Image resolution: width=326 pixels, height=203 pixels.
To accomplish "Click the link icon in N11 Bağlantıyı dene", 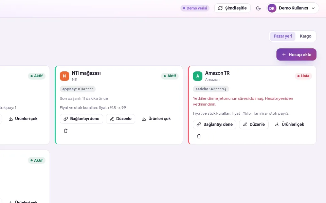I will (x=66, y=119).
